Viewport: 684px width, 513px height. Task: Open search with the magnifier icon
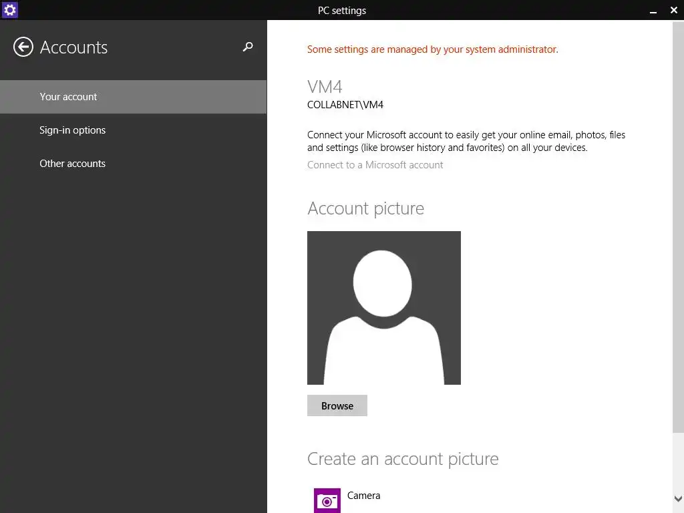(x=248, y=47)
